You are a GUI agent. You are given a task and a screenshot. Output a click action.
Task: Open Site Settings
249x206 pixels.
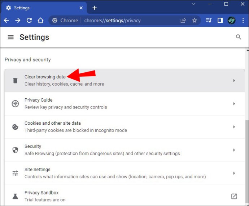(x=125, y=173)
